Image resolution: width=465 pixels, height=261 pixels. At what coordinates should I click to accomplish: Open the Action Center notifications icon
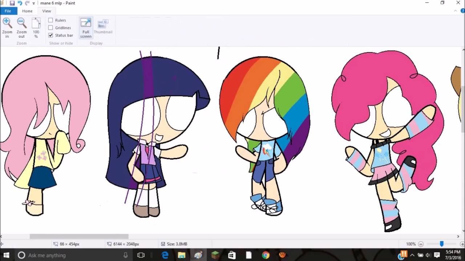[x=437, y=255]
